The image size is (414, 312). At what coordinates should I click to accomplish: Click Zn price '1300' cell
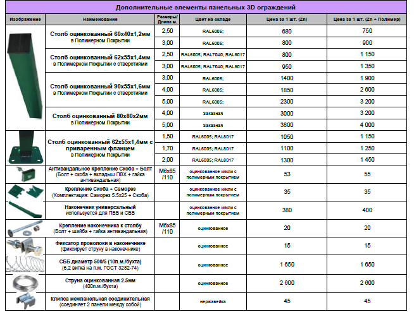tap(287, 160)
